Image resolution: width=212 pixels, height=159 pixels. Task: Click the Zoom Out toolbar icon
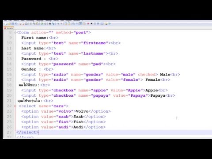[62, 23]
